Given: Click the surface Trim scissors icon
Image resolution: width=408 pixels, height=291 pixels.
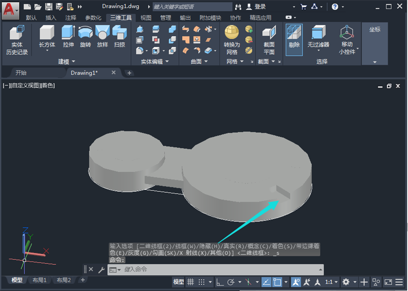Looking at the screenshot, I should click(208, 29).
